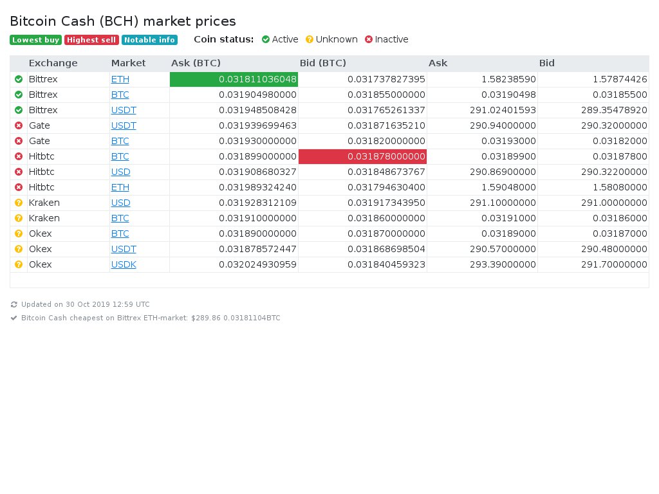The image size is (659, 494).
Task: Click the refresh icon beside Updated timestamp
Action: [x=14, y=304]
